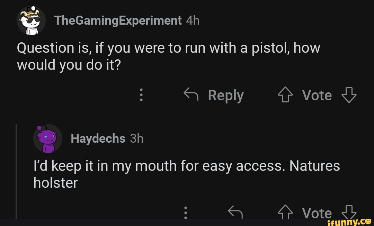The image size is (374, 226).
Task: Select the upvote arrow on TheGamingExperiment's comment
Action: tap(285, 95)
